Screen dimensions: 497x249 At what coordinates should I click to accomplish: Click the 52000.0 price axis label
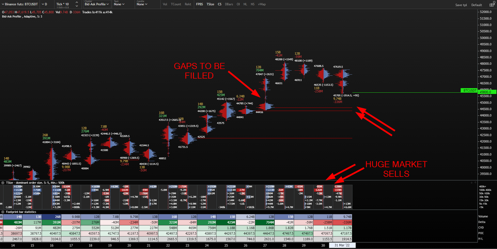[x=486, y=12]
